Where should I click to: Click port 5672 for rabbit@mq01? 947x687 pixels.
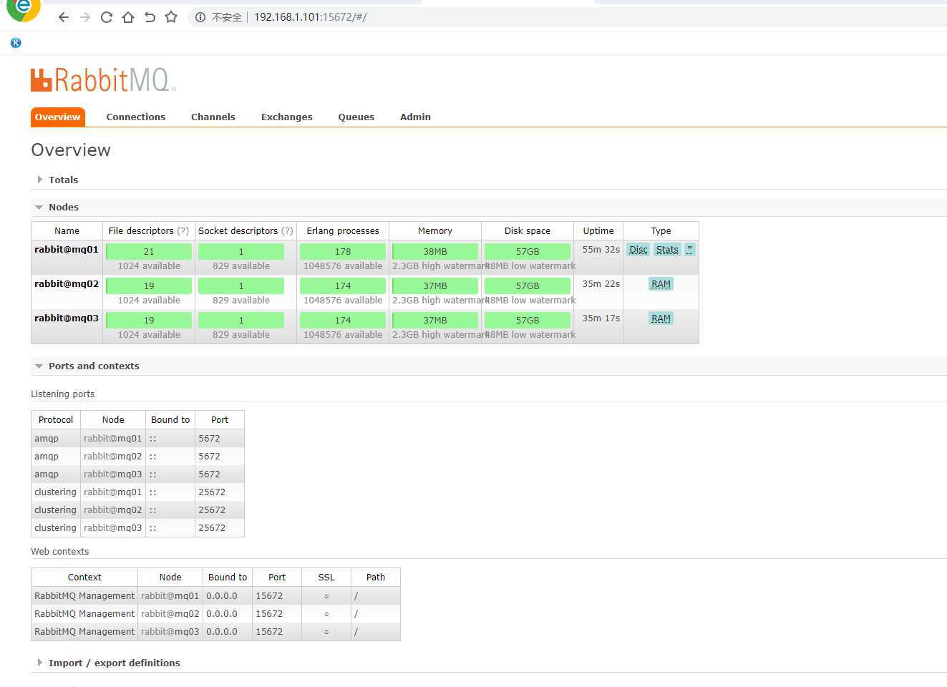[x=209, y=438]
